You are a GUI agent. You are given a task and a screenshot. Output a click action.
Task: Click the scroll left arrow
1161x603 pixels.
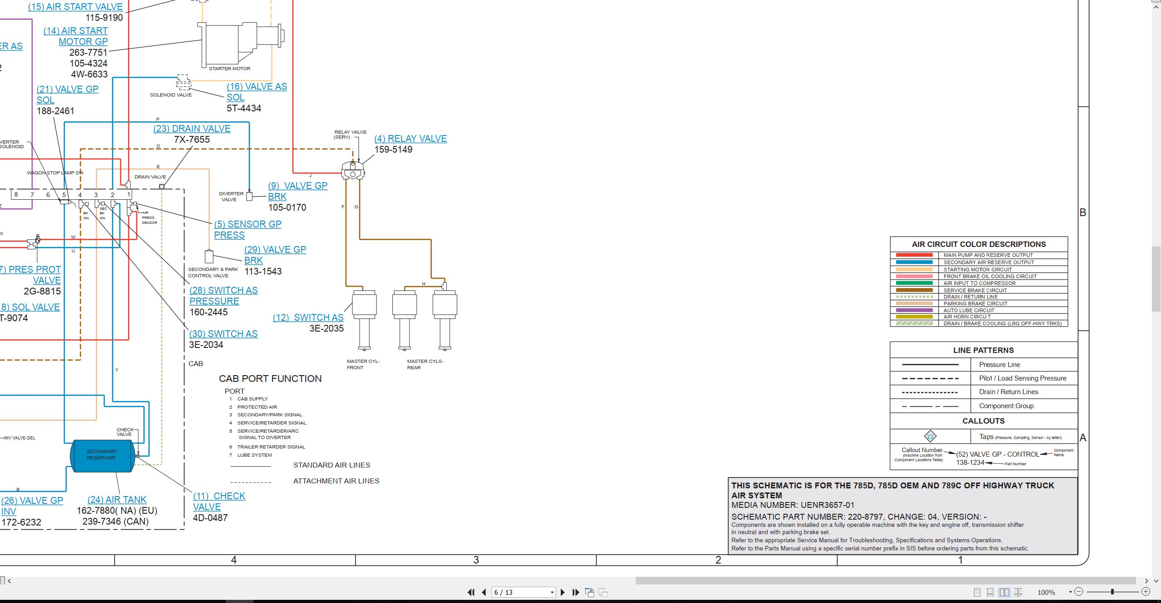coord(10,581)
